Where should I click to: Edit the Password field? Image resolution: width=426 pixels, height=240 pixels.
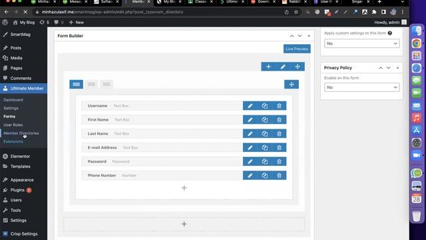pos(250,161)
